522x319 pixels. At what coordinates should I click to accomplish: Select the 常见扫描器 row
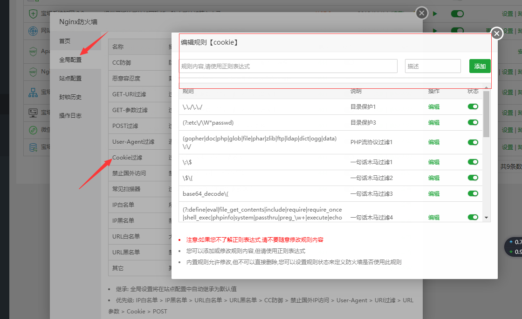click(x=140, y=189)
